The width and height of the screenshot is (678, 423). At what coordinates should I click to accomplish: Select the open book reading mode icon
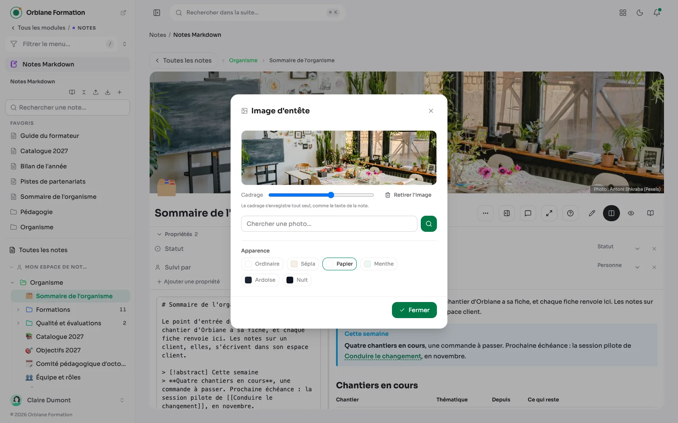[x=650, y=213]
